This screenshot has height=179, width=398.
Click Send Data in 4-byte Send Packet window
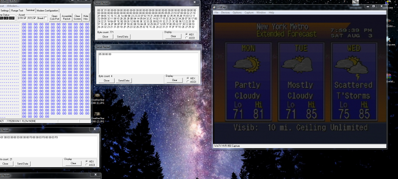[x=123, y=81]
